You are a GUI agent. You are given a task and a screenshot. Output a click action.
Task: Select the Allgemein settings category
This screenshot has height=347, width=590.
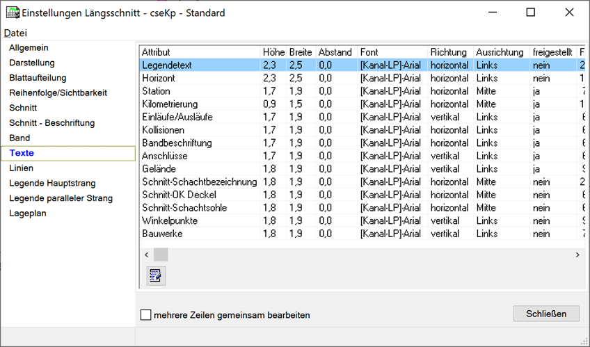(x=29, y=47)
